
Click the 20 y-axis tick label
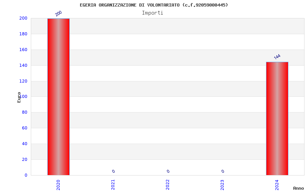(x=25, y=159)
